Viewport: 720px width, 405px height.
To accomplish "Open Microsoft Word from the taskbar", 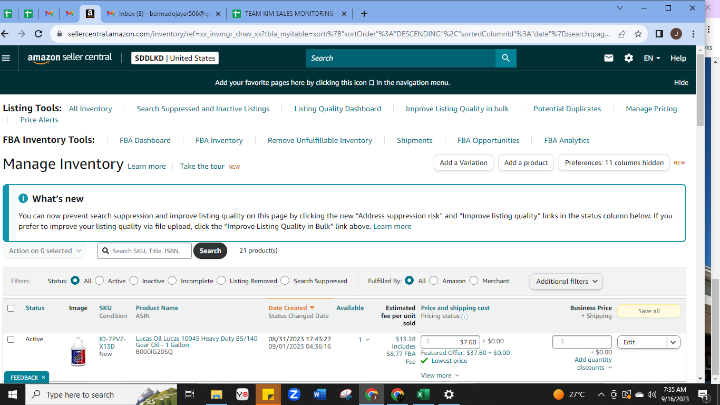I will [x=320, y=394].
